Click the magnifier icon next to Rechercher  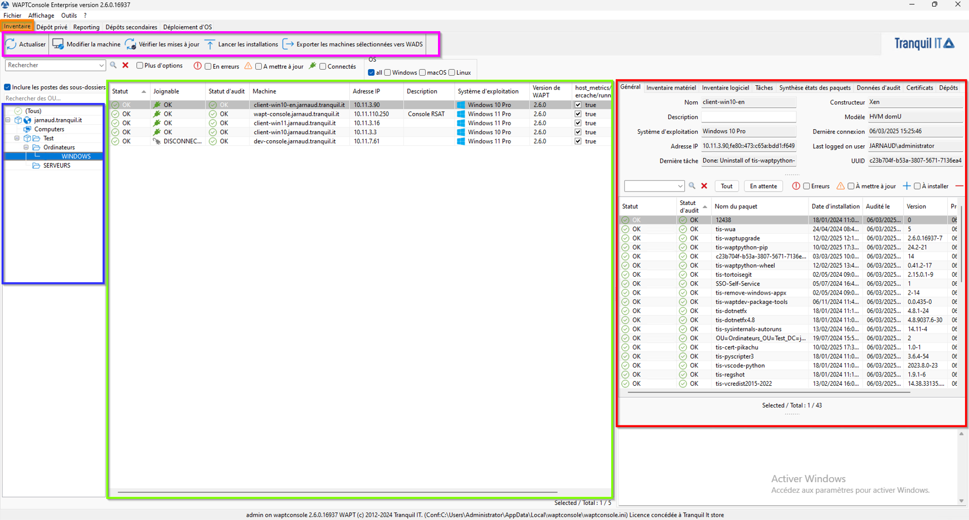coord(114,65)
